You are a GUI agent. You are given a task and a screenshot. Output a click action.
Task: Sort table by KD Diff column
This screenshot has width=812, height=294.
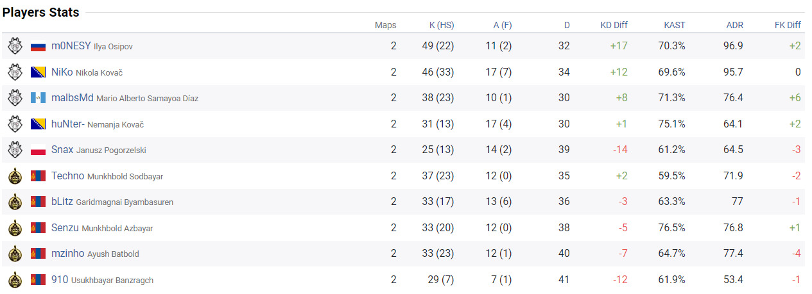pyautogui.click(x=614, y=25)
